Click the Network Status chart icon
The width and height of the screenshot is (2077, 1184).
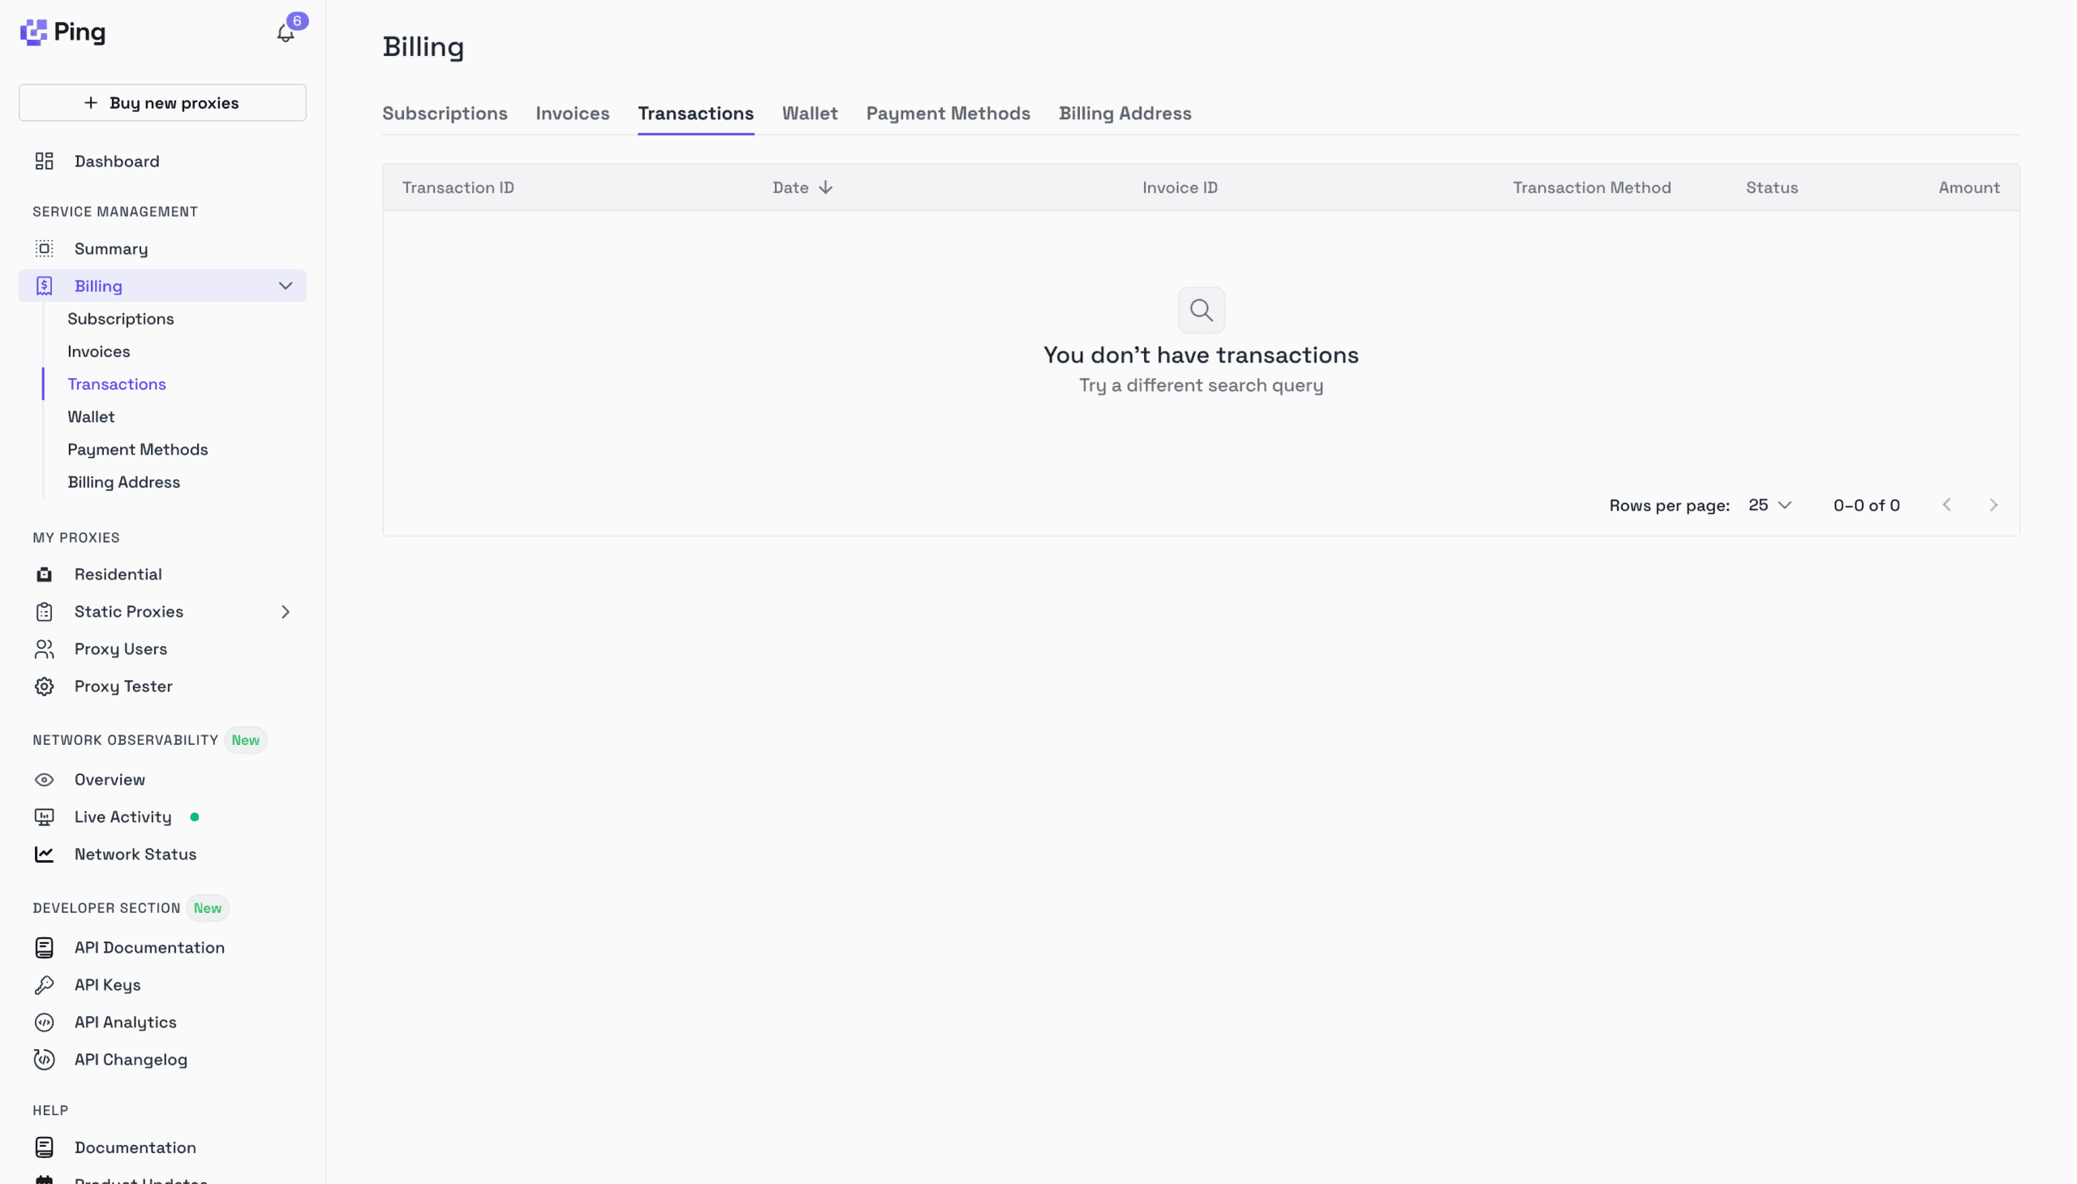(x=44, y=854)
